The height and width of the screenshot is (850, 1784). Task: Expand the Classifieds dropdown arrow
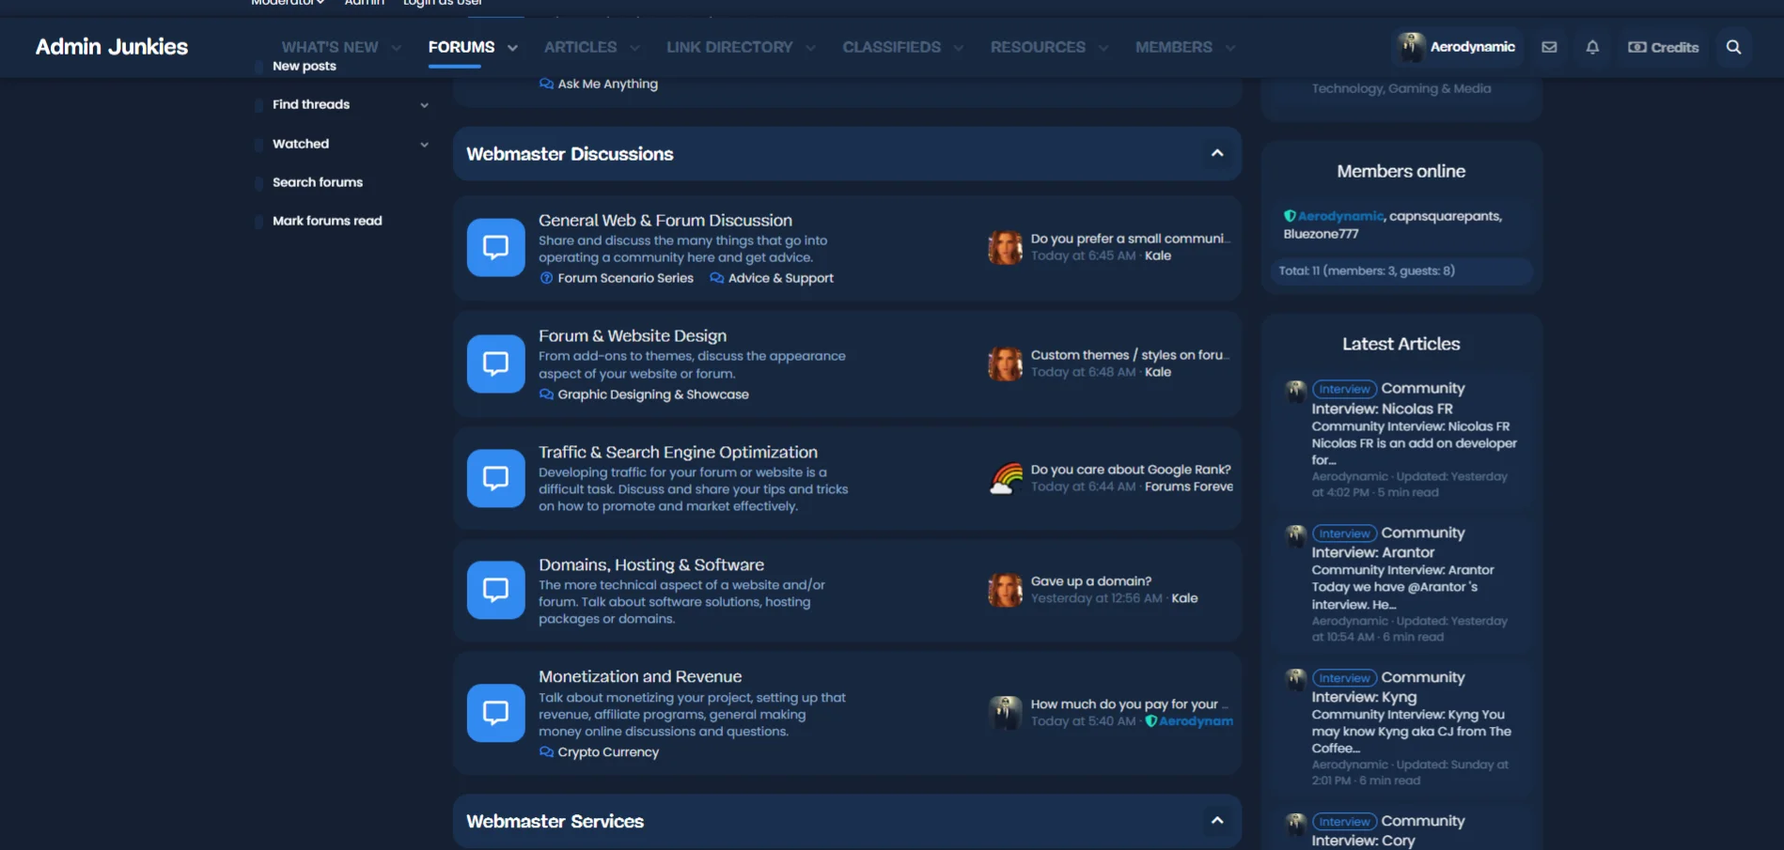958,48
